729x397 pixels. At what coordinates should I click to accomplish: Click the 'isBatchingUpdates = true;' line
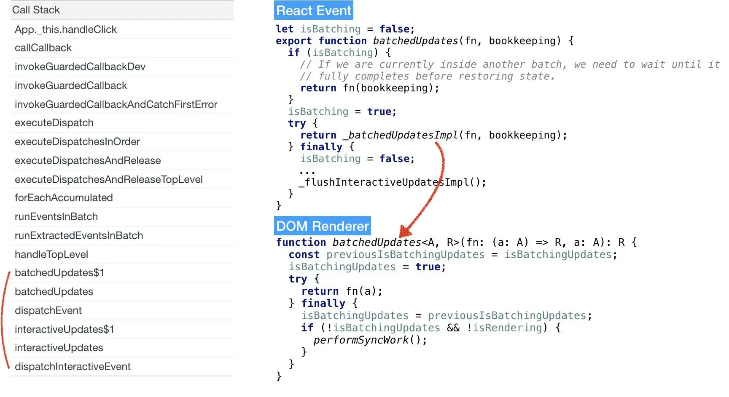(367, 267)
